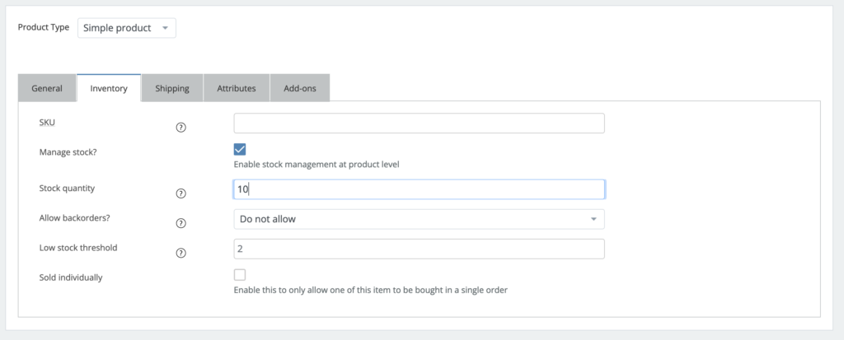This screenshot has width=844, height=340.
Task: Click into the Stock quantity field
Action: pyautogui.click(x=419, y=189)
